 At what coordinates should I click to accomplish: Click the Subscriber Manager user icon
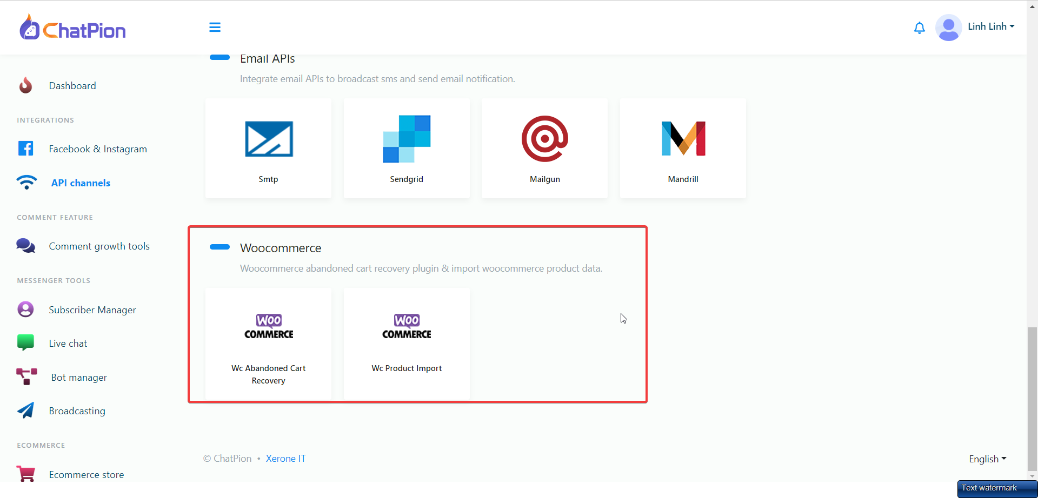pos(25,309)
